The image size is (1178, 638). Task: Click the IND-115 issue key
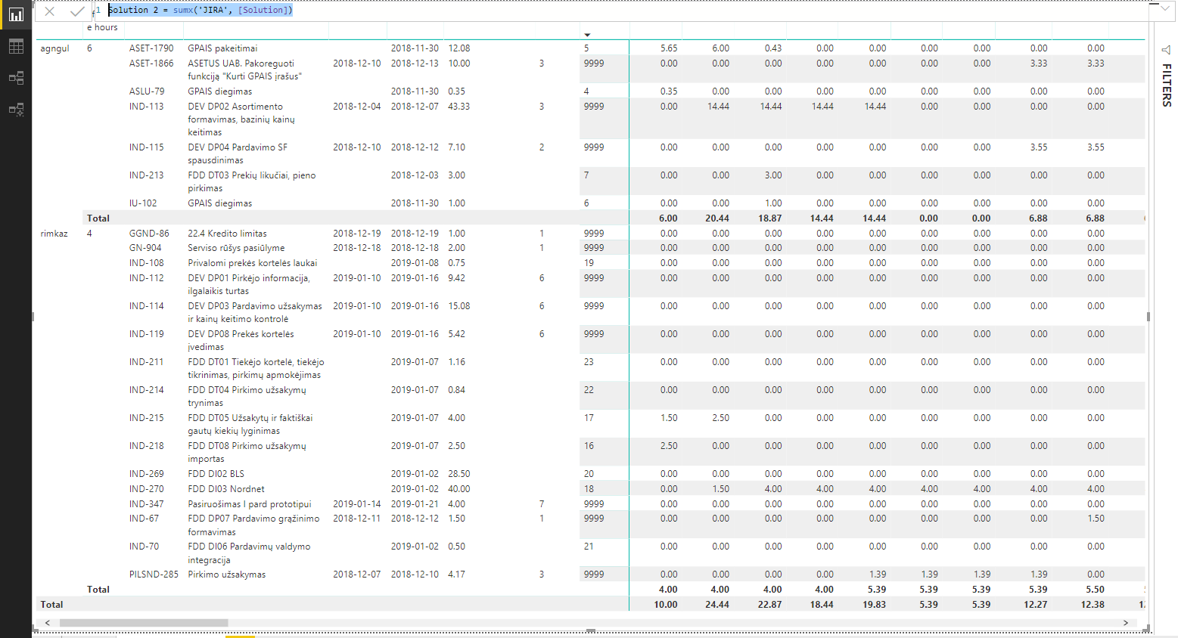[x=146, y=147]
